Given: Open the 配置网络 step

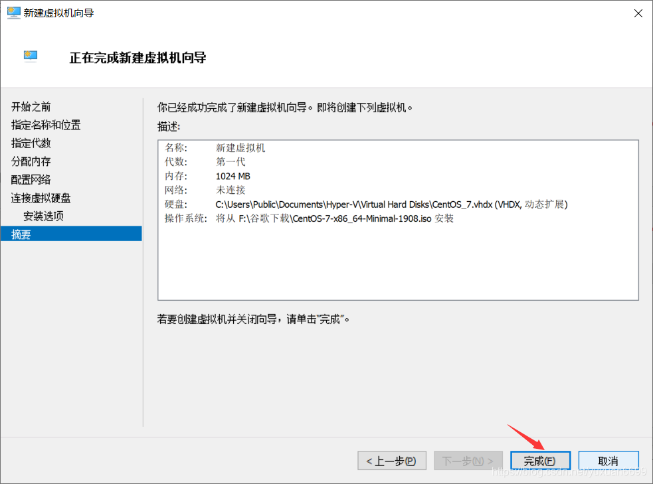Looking at the screenshot, I should (31, 180).
